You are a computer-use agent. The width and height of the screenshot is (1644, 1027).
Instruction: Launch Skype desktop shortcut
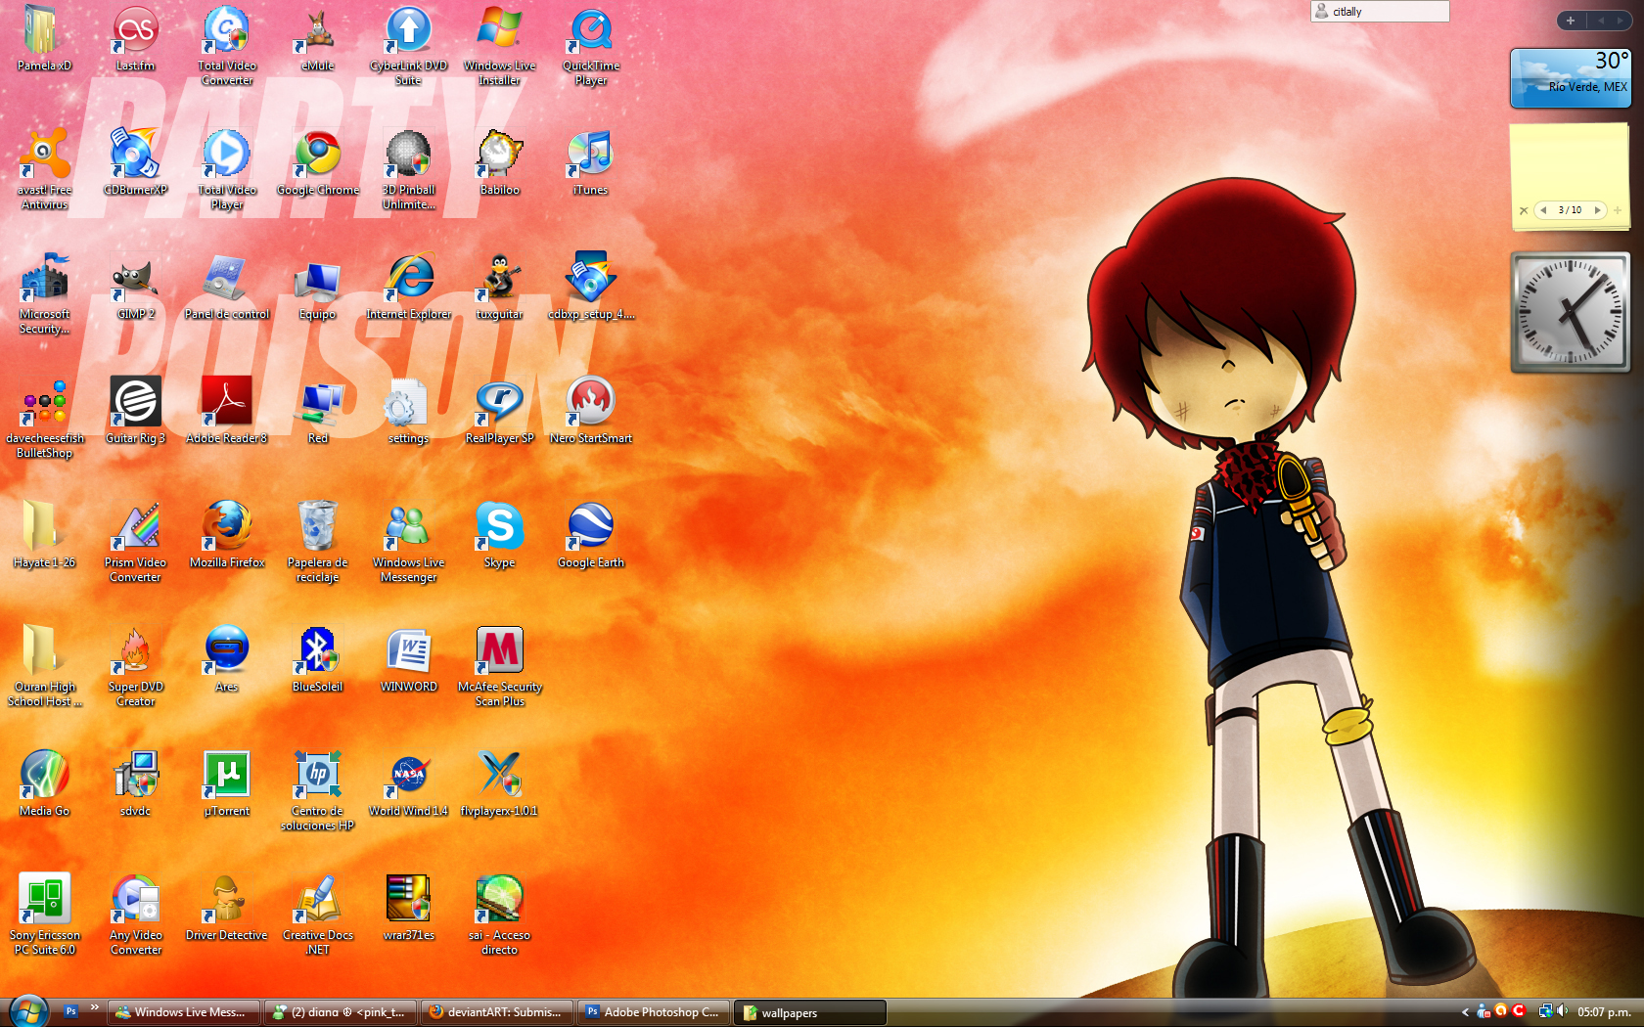pos(499,535)
